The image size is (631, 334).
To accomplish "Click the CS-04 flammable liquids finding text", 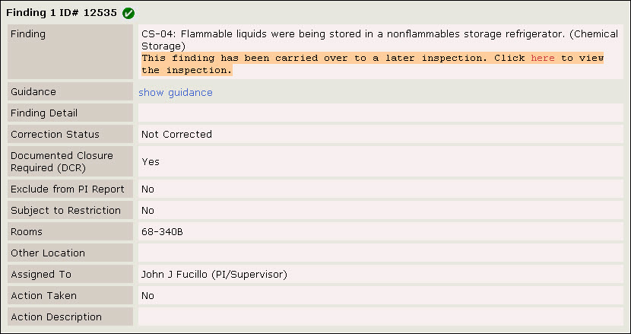I will point(379,40).
